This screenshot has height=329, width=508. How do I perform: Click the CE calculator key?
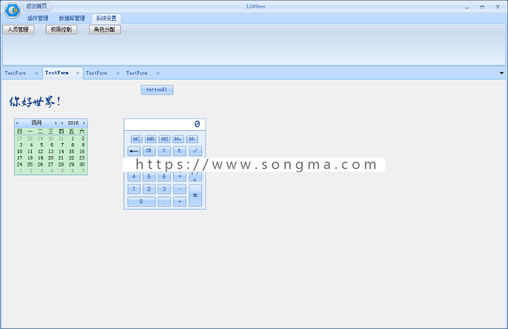pyautogui.click(x=149, y=151)
